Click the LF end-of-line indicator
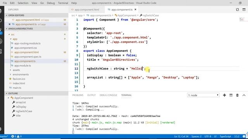 (x=215, y=136)
